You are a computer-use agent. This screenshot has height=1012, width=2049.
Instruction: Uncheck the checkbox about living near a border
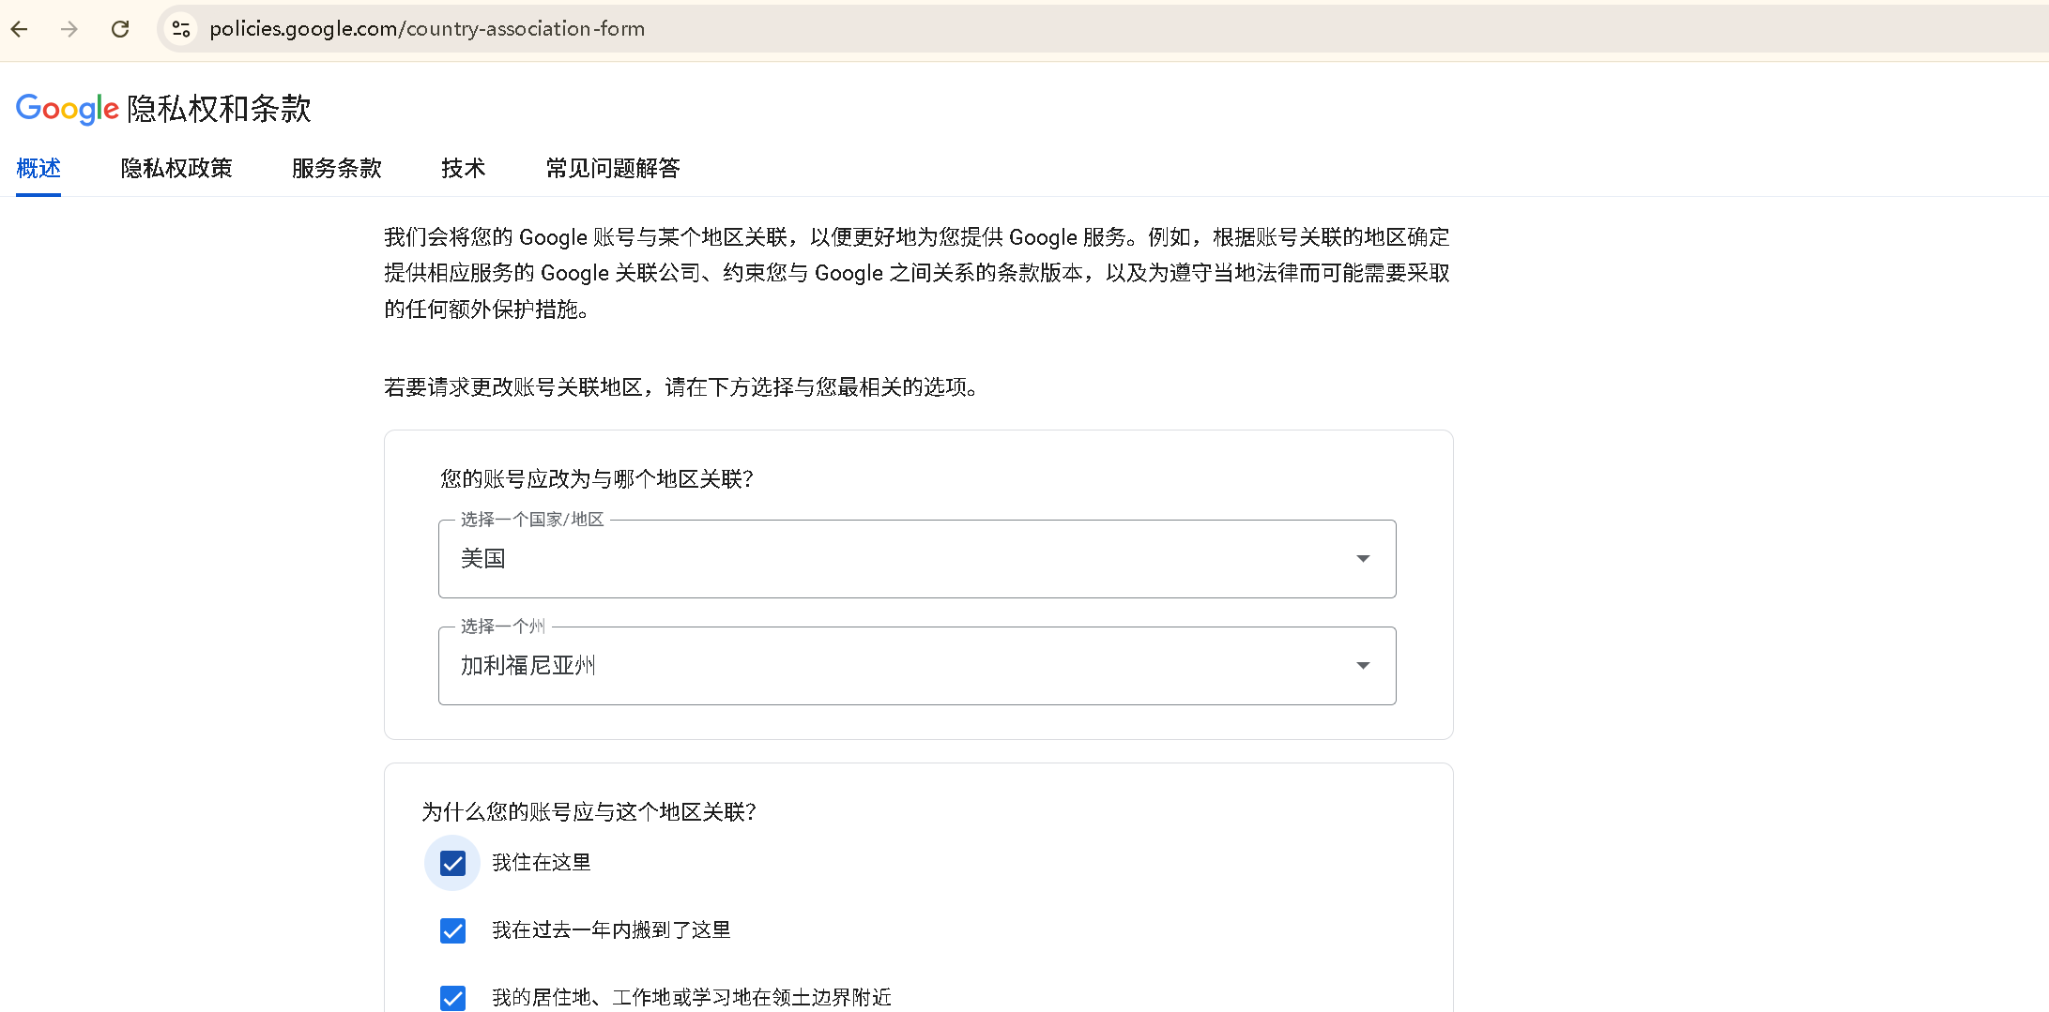coord(452,998)
